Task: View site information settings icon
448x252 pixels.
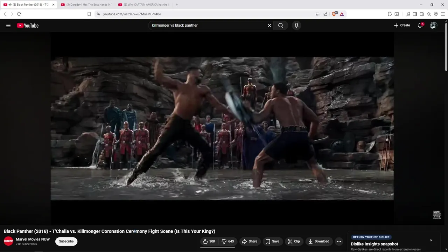Action: (98, 14)
